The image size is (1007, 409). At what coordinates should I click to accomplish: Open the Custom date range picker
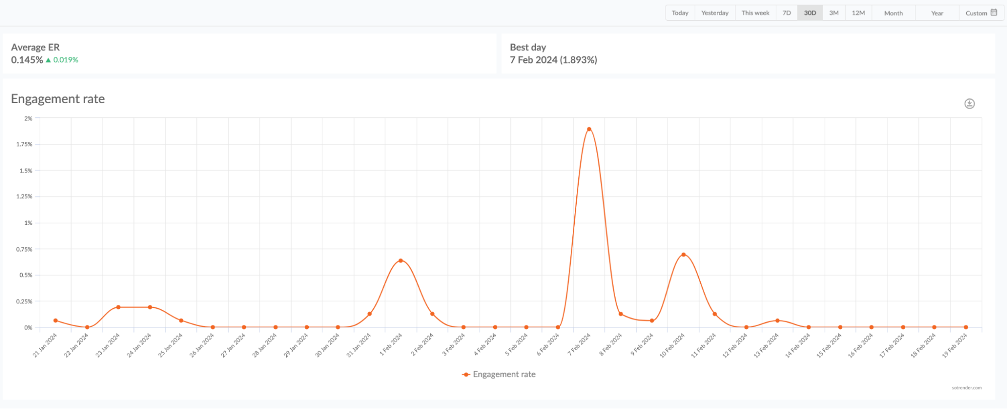(976, 13)
